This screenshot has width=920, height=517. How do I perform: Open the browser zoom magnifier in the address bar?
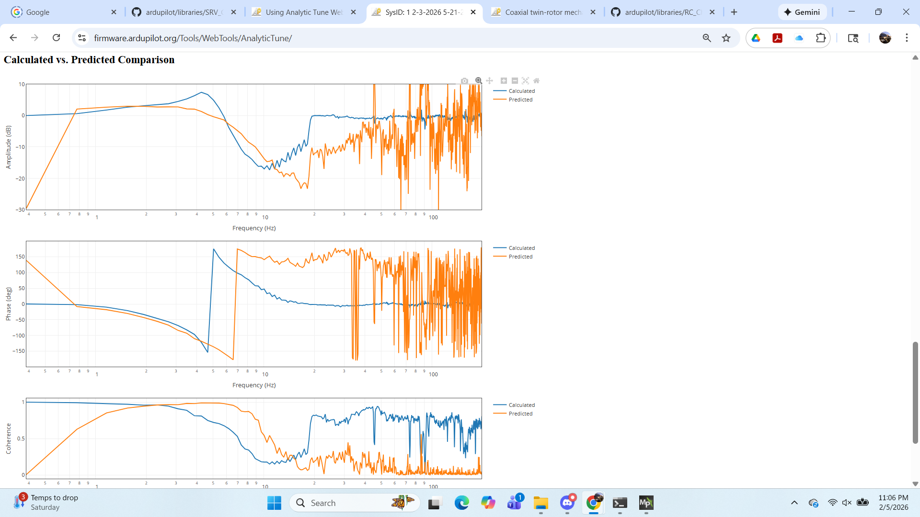(707, 38)
